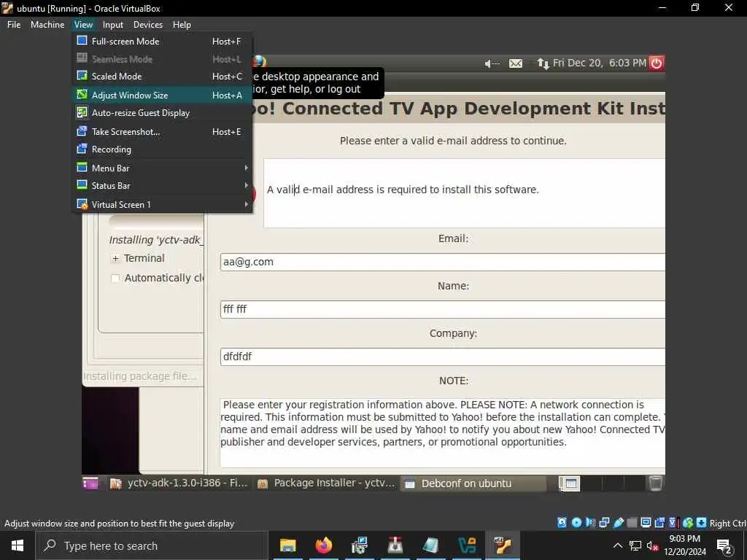This screenshot has height=560, width=747.
Task: Click into the Company input field
Action: tap(443, 357)
